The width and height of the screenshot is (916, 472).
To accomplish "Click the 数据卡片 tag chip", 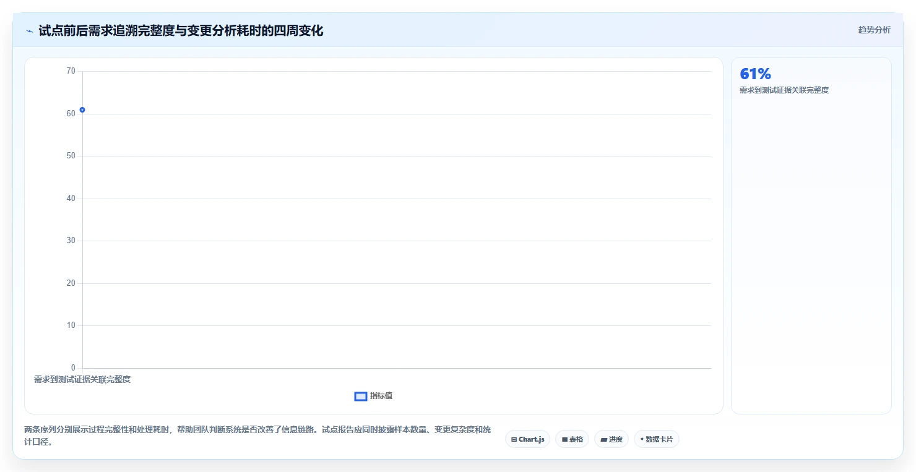I will point(657,439).
